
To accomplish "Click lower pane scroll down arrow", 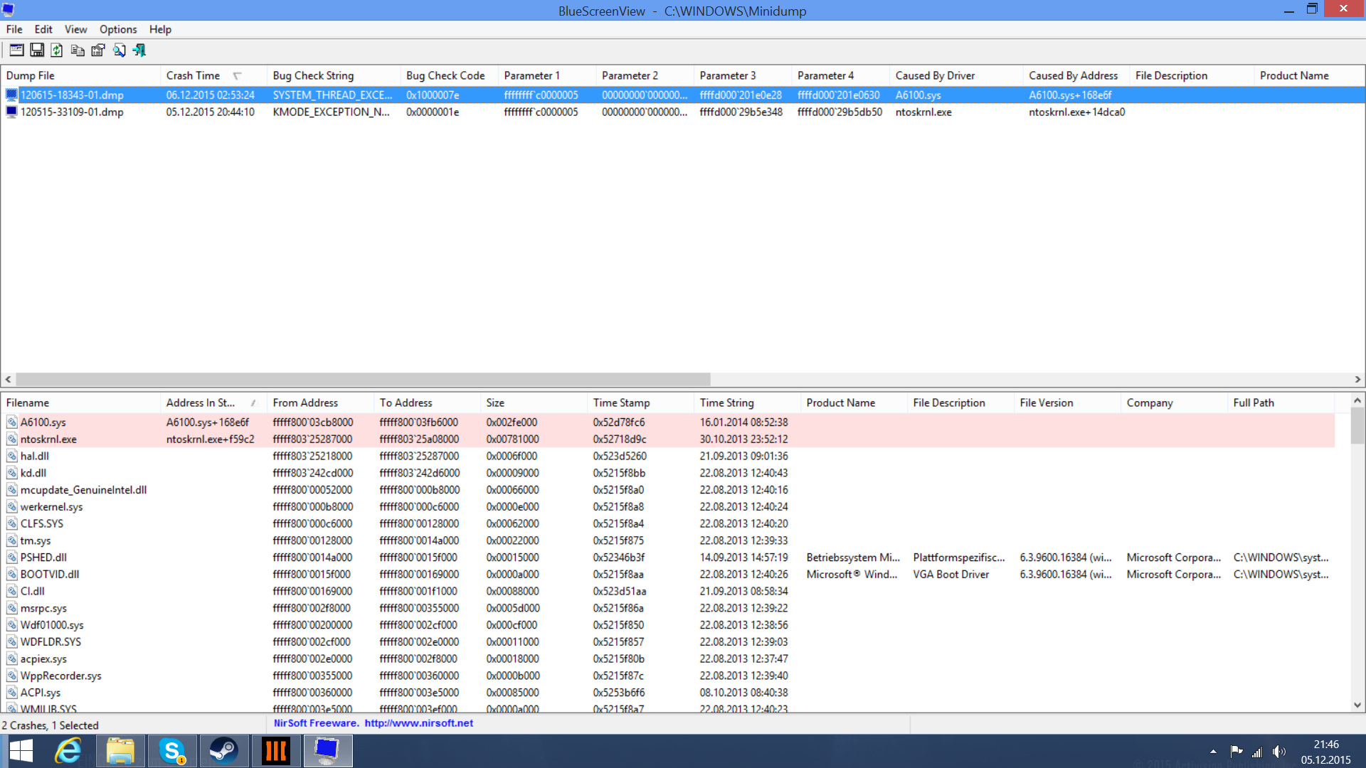I will click(1357, 705).
